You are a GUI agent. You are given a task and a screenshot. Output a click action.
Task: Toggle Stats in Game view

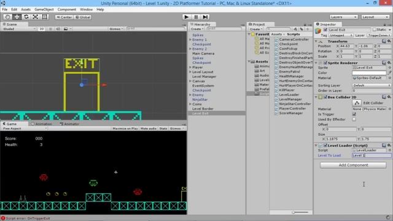tap(163, 128)
